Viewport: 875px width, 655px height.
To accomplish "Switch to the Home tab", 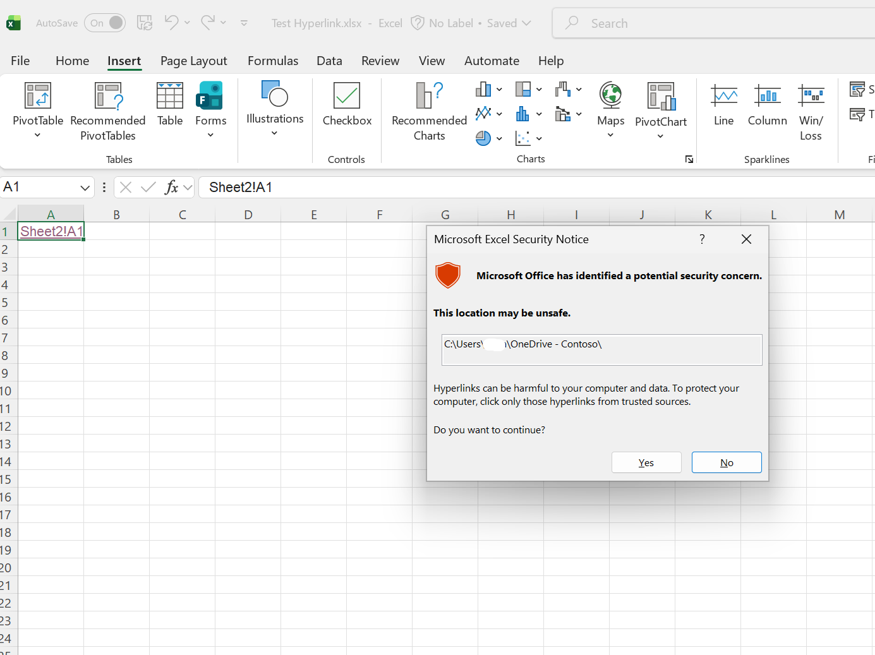I will click(72, 61).
